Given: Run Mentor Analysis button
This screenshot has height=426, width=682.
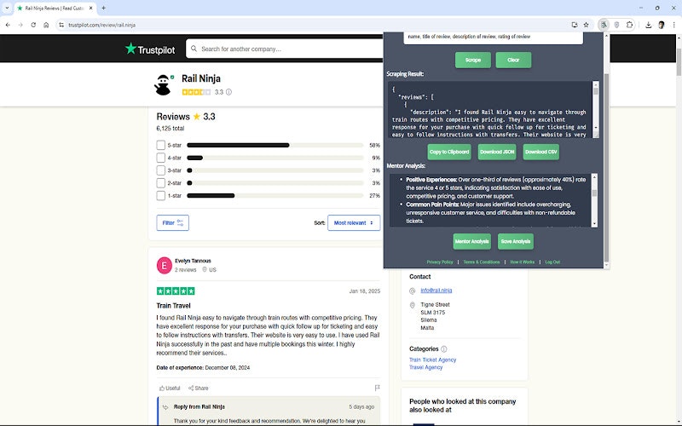Looking at the screenshot, I should point(472,241).
